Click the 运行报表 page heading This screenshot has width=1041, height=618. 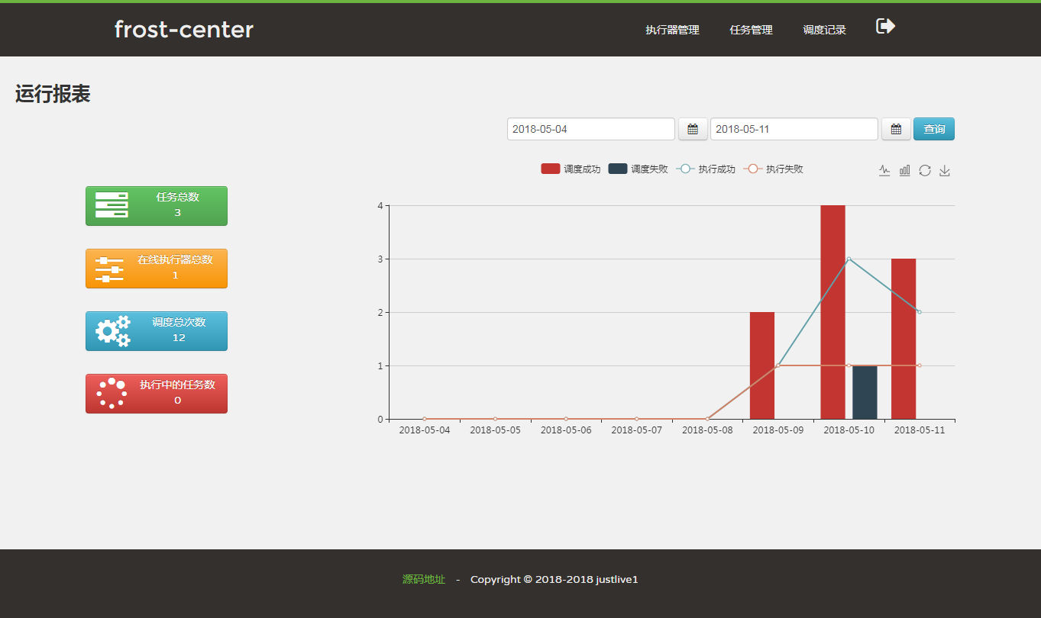pos(53,94)
